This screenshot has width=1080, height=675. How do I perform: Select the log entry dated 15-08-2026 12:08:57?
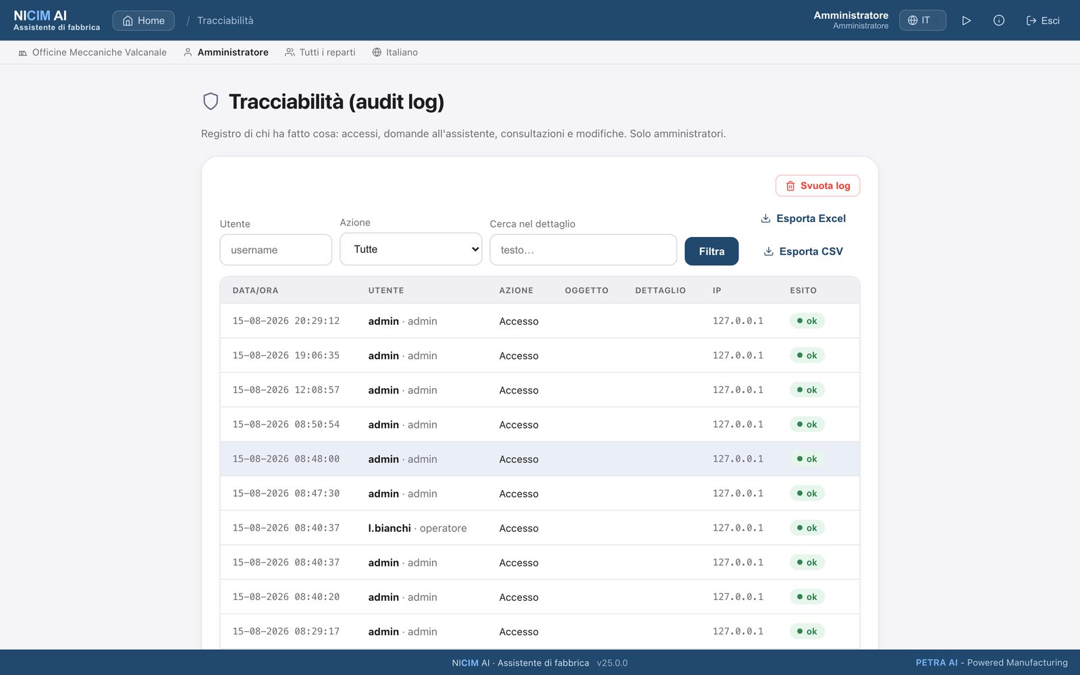(540, 389)
